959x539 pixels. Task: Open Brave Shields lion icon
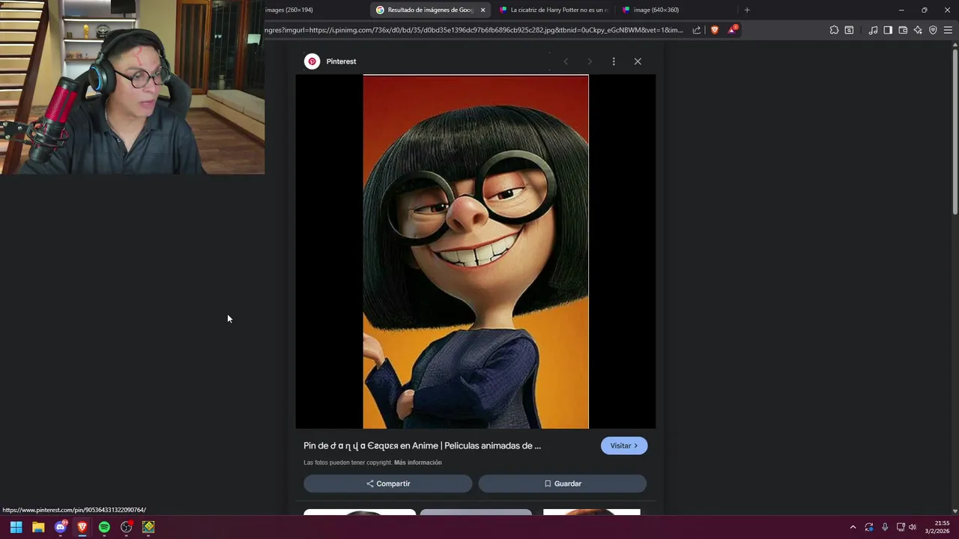coord(715,30)
